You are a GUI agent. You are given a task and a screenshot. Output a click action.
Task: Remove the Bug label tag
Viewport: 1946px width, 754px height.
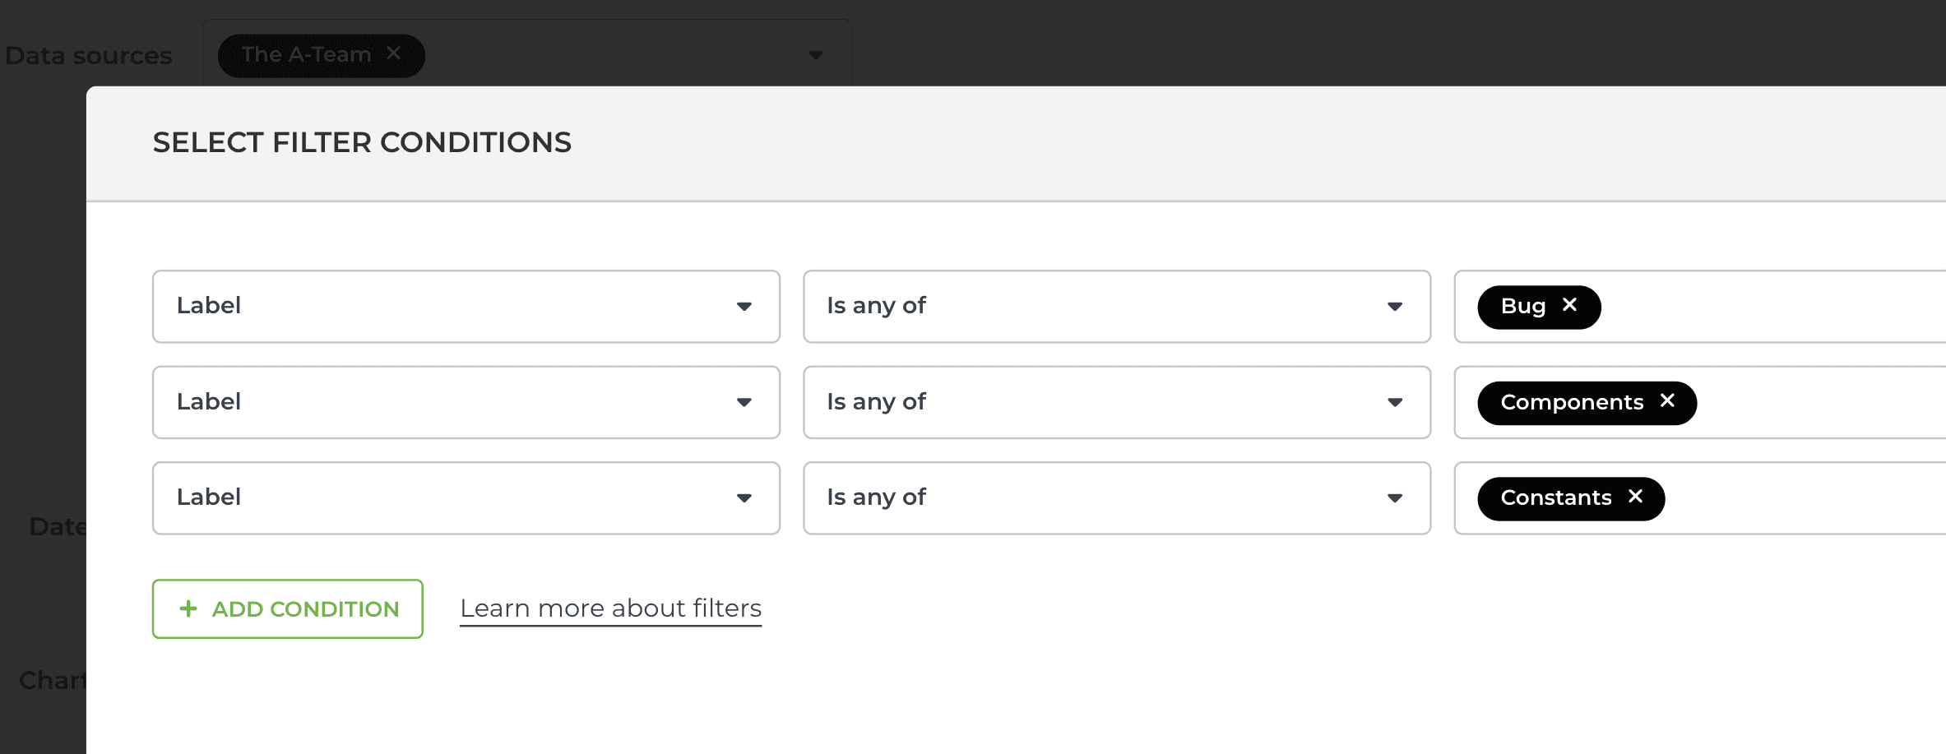(x=1569, y=305)
